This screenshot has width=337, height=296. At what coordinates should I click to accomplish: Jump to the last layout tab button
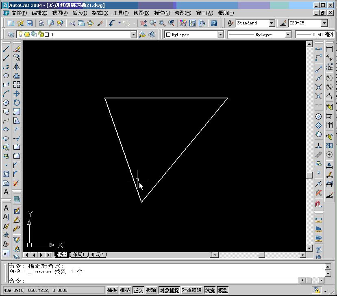point(49,255)
